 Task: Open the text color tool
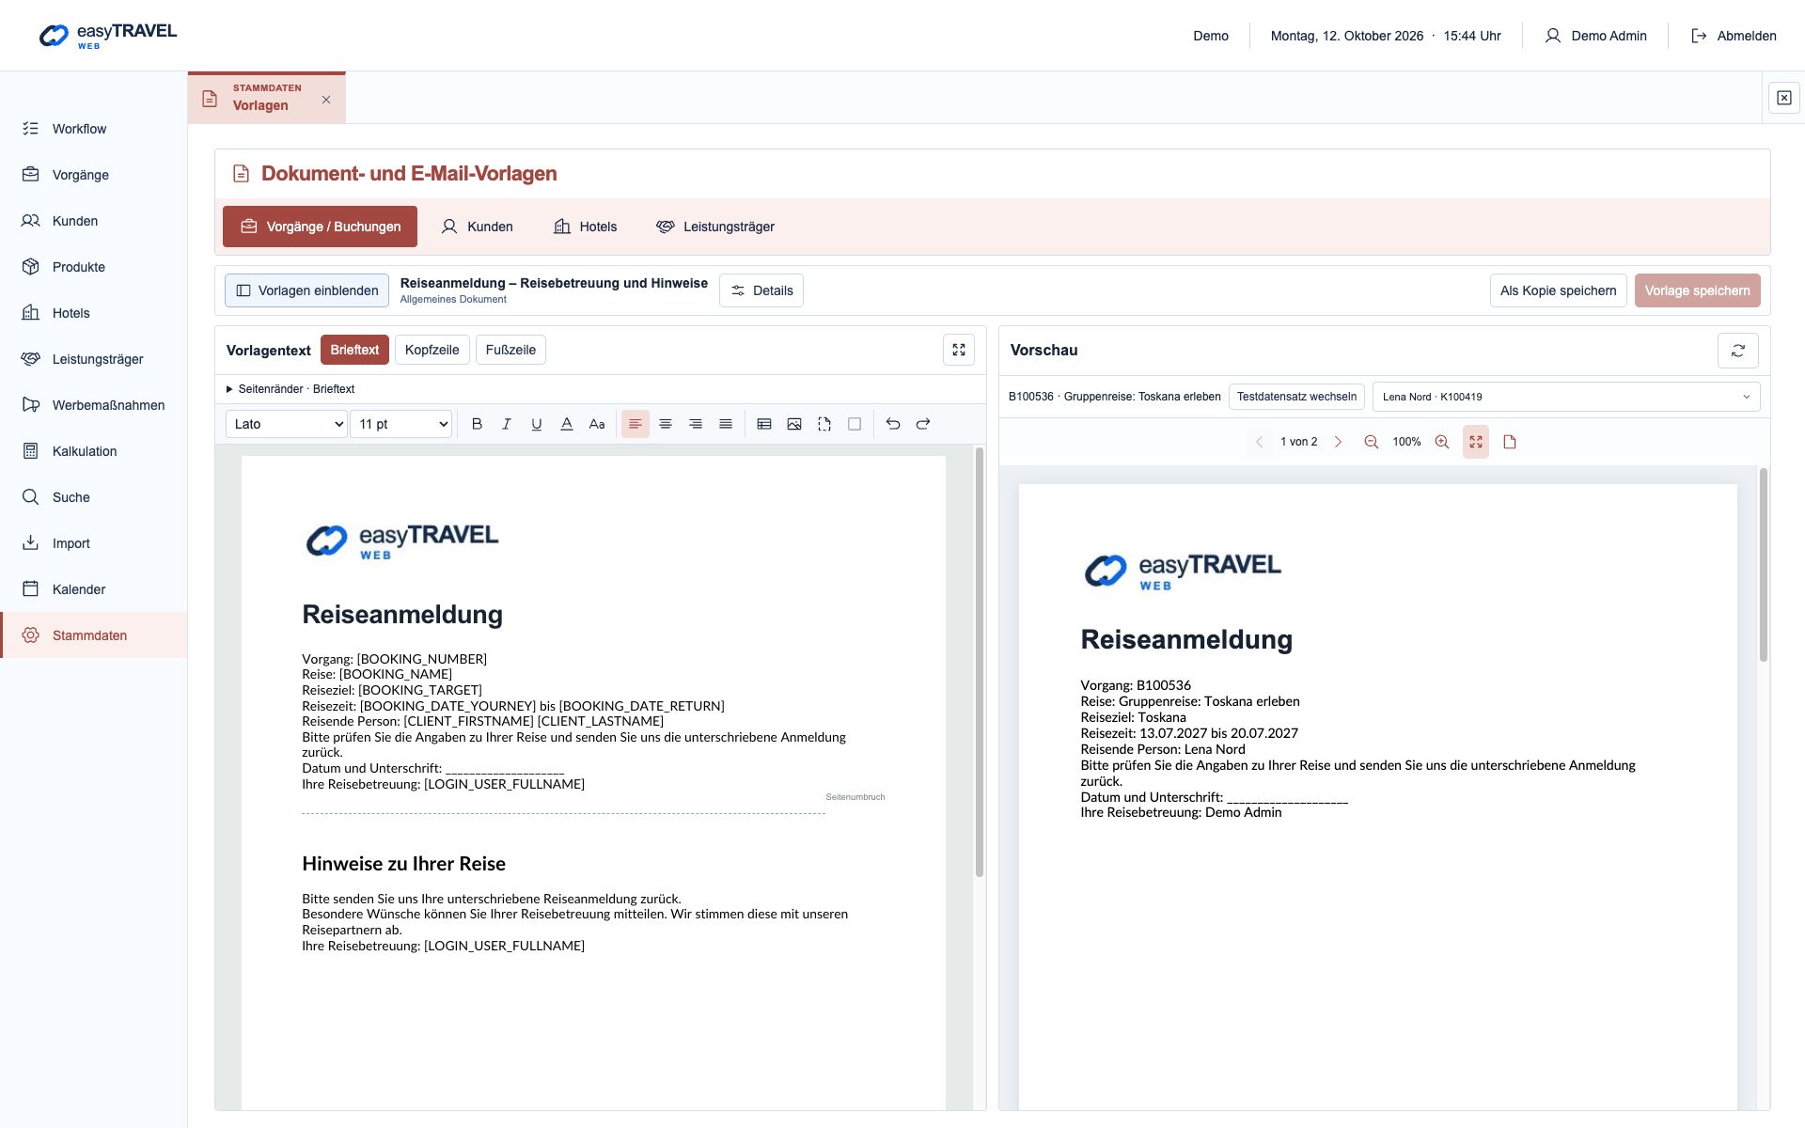pos(567,424)
